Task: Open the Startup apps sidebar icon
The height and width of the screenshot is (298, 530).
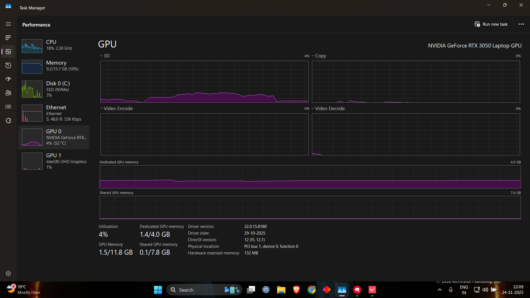Action: (8, 79)
